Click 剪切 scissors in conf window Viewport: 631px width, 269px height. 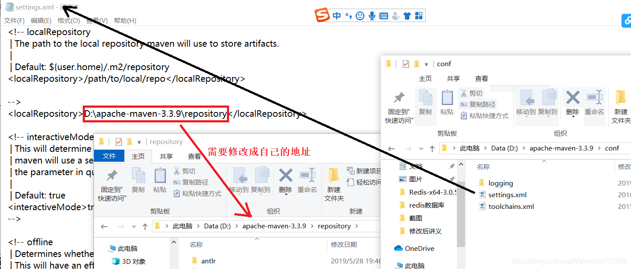(x=471, y=93)
